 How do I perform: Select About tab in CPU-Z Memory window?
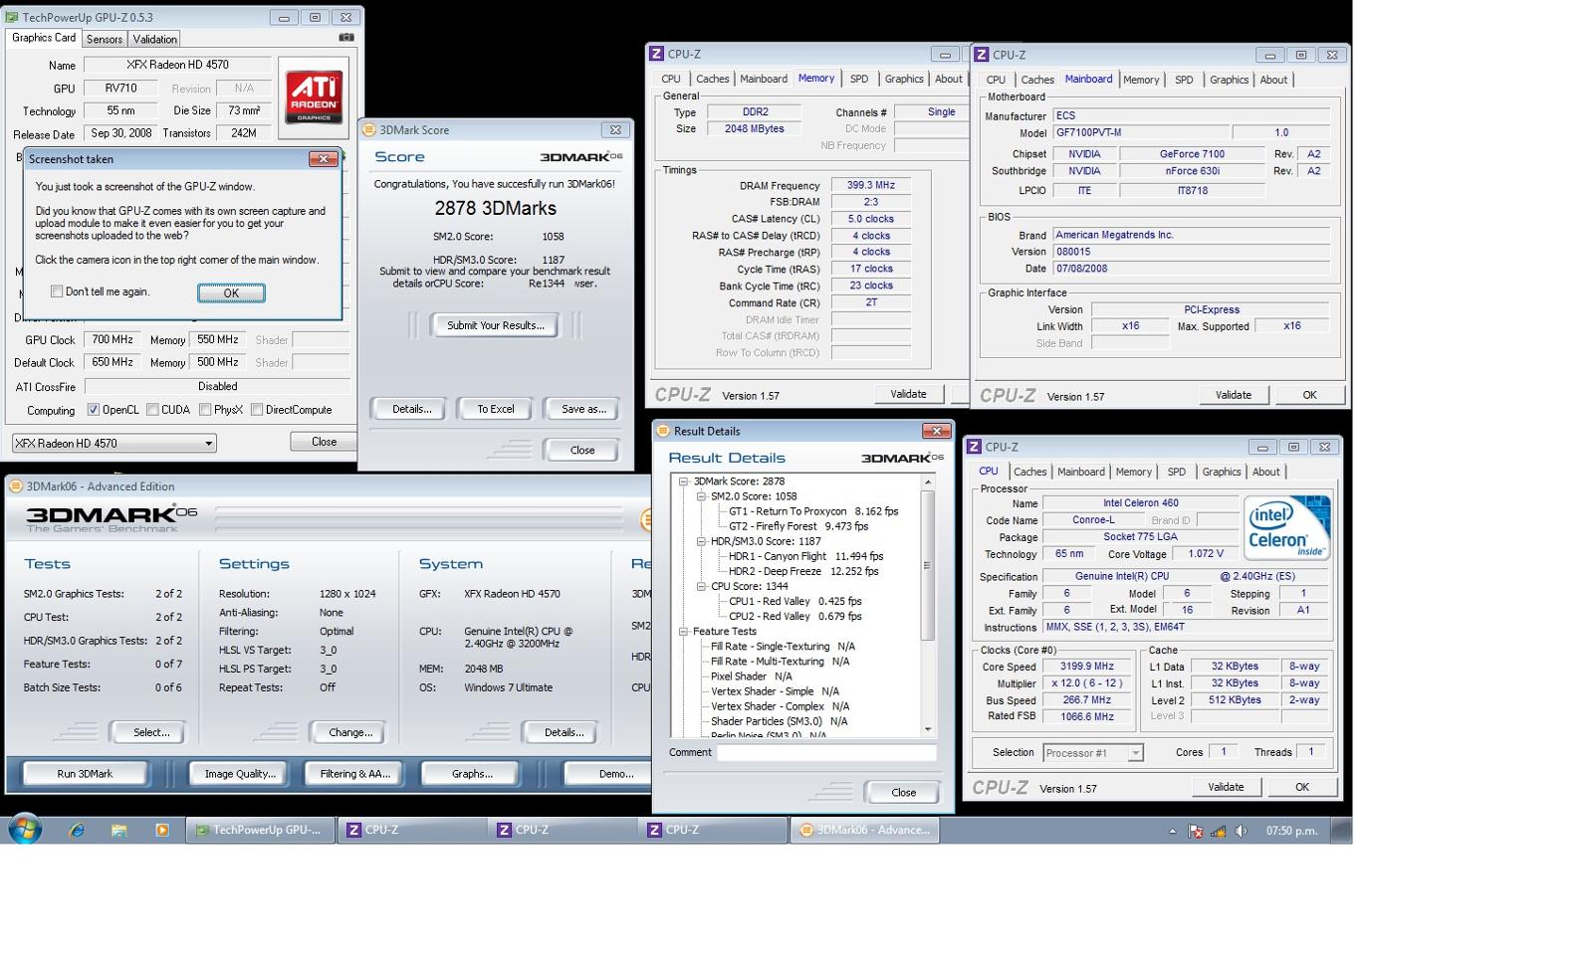pos(948,79)
